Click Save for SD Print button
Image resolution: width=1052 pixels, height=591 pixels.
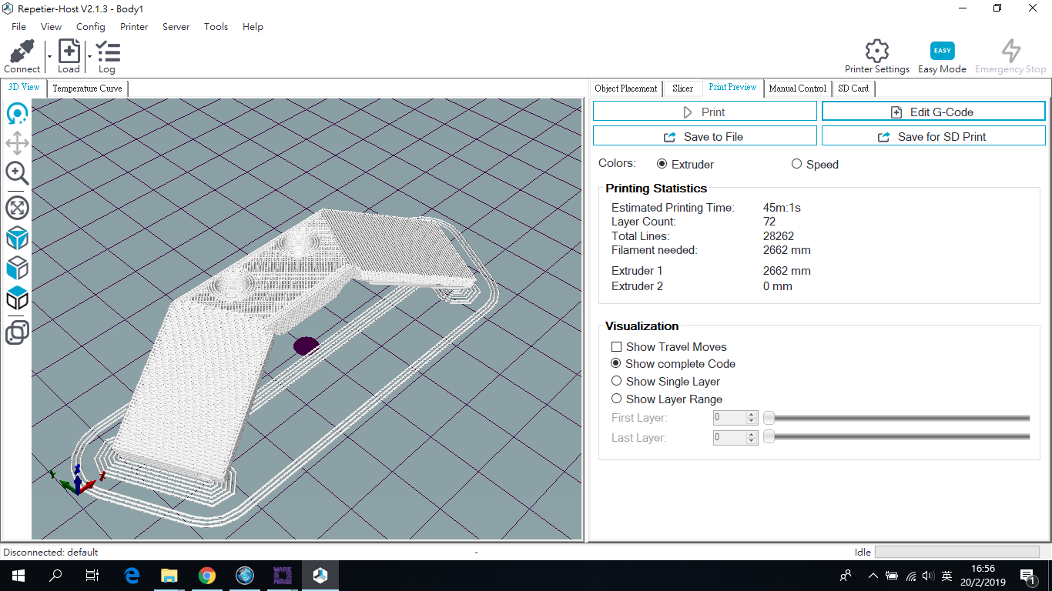933,136
